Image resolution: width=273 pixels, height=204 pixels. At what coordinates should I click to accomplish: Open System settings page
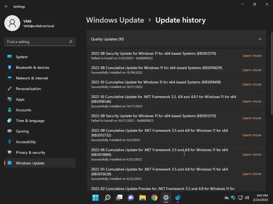click(x=40, y=57)
